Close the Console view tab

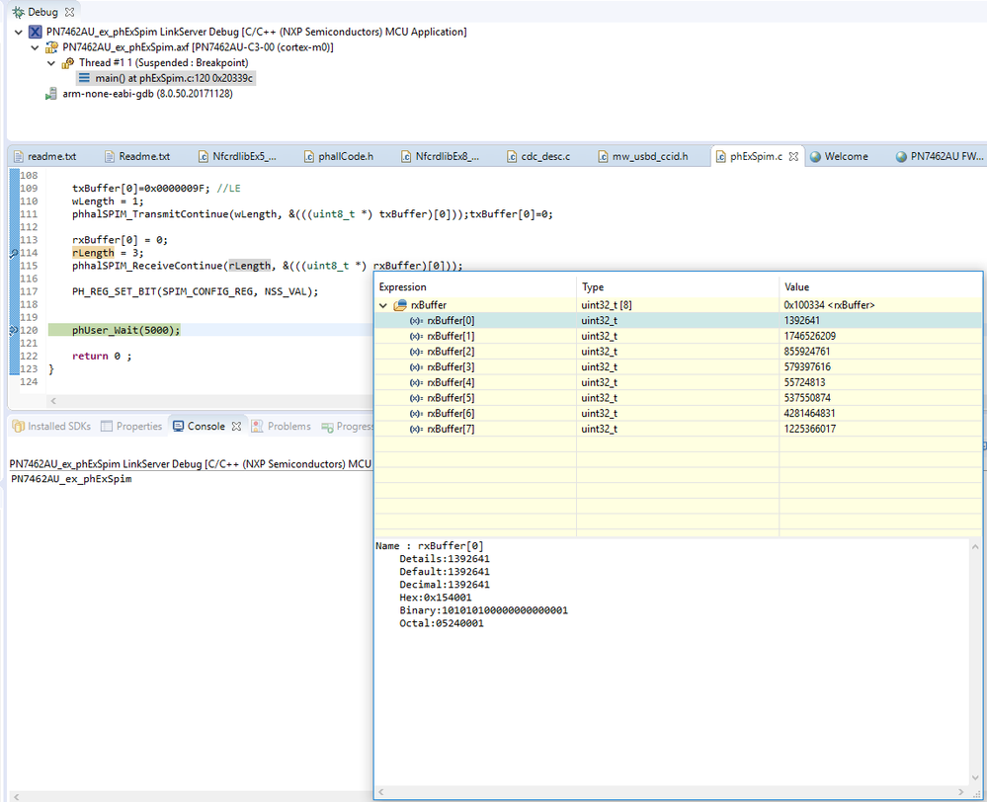click(x=236, y=427)
